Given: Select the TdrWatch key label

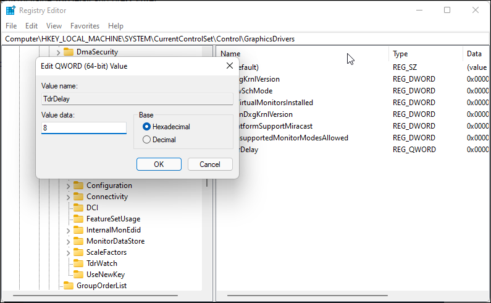Looking at the screenshot, I should [x=102, y=263].
